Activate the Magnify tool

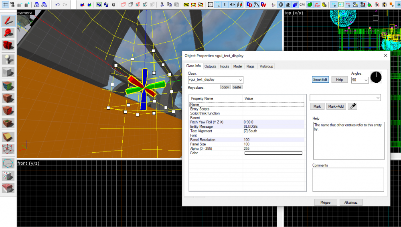click(x=8, y=33)
